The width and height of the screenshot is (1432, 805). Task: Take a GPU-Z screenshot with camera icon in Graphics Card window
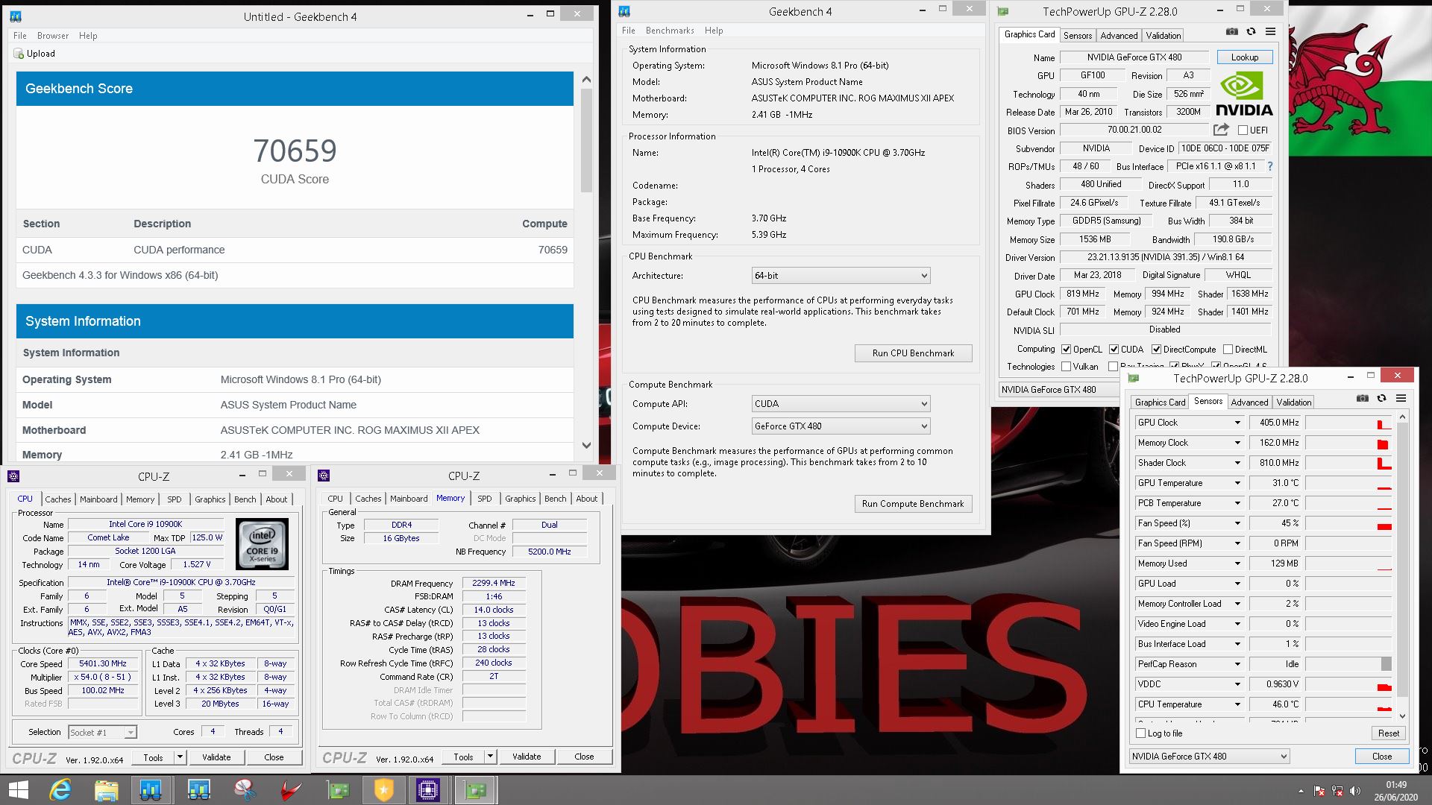[1232, 32]
